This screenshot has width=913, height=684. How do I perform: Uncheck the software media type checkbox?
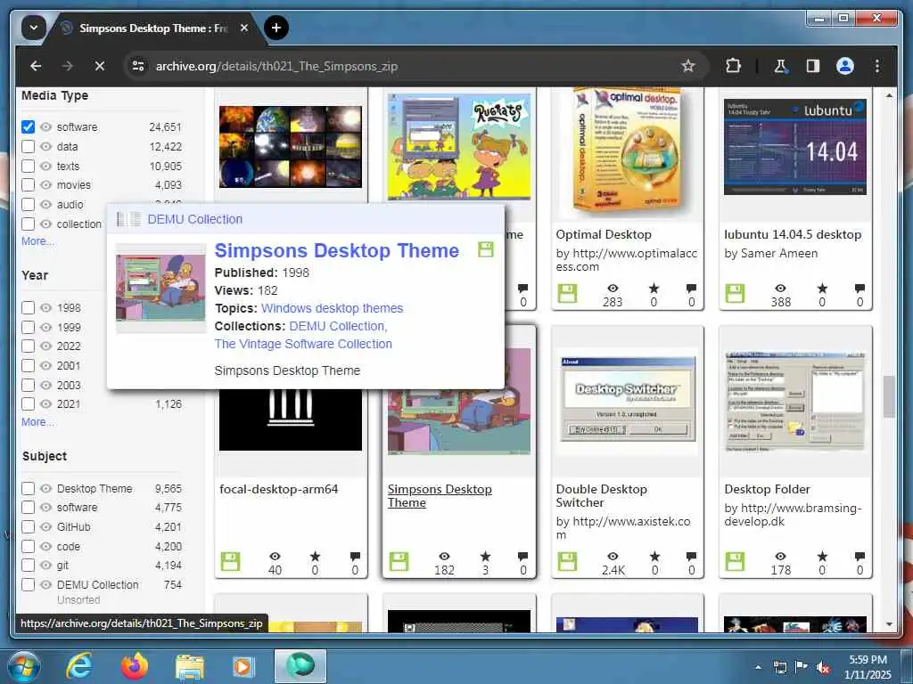click(x=28, y=126)
